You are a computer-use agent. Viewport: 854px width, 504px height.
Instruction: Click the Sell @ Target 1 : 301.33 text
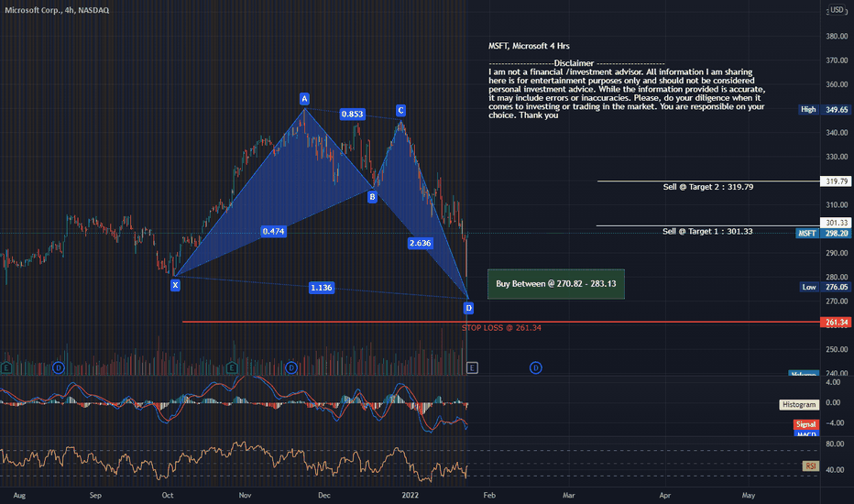707,232
